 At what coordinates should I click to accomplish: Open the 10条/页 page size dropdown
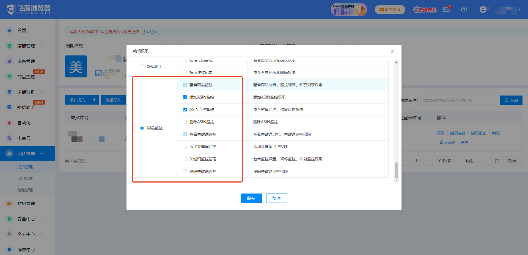click(x=447, y=161)
